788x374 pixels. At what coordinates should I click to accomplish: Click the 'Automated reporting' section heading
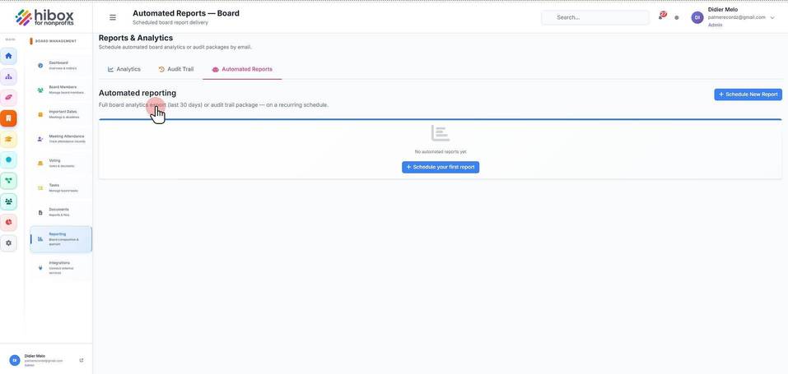click(138, 94)
